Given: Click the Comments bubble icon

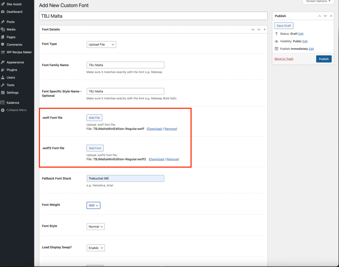Looking at the screenshot, I should pyautogui.click(x=3, y=45).
